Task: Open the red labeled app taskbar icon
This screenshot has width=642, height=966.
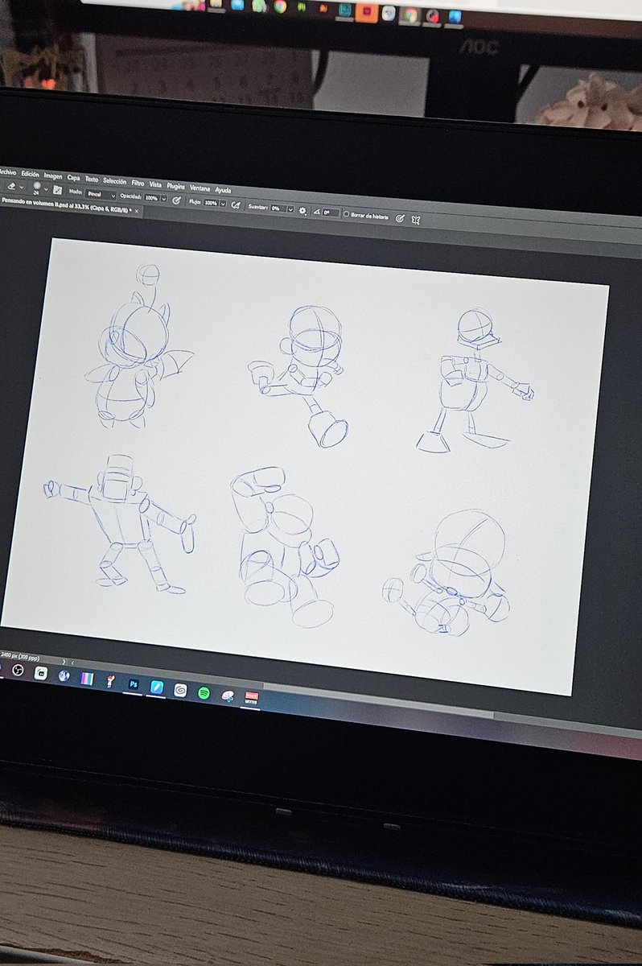Action: click(x=252, y=698)
